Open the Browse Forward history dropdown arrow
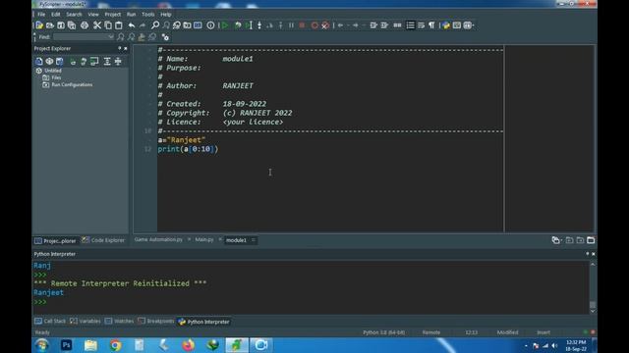The width and height of the screenshot is (629, 353). coord(364,25)
